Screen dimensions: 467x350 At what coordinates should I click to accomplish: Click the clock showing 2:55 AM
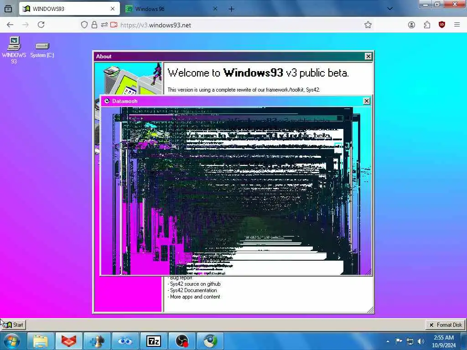(x=444, y=341)
